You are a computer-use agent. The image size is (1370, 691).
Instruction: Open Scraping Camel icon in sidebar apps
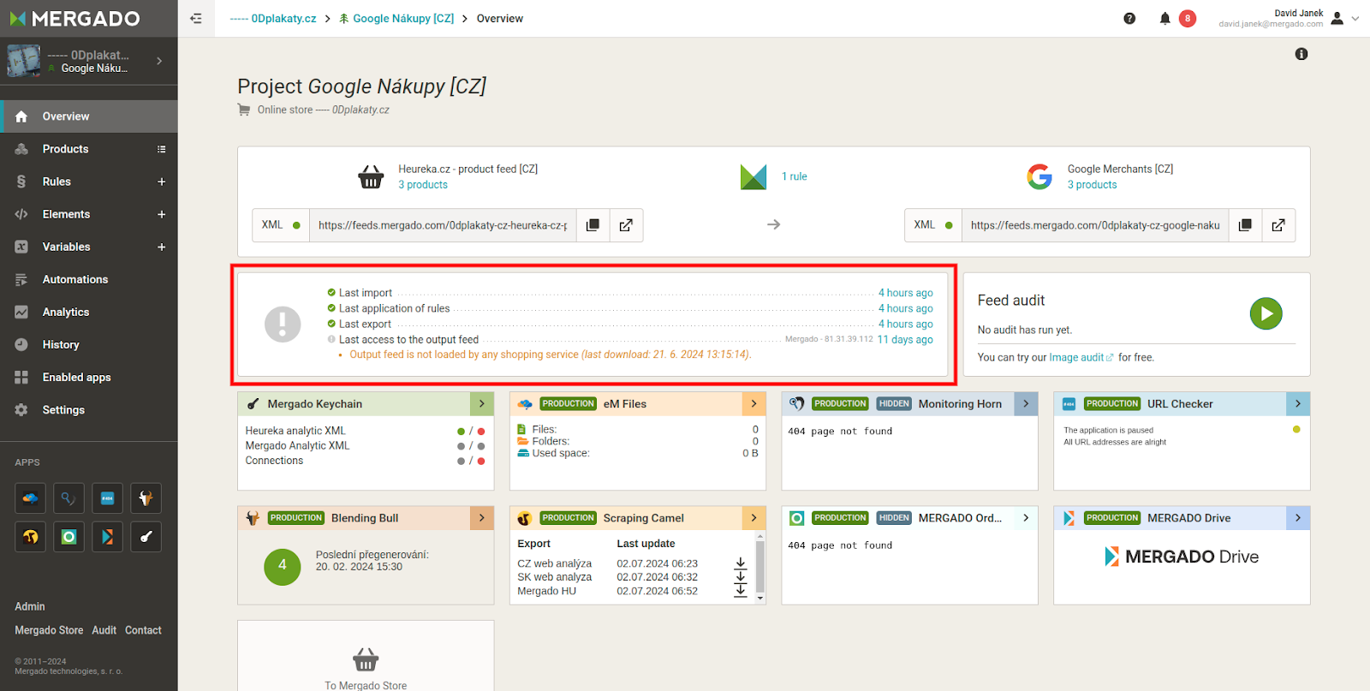click(x=30, y=537)
